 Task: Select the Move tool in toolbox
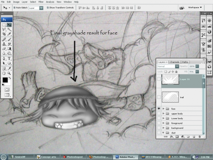point(9,25)
